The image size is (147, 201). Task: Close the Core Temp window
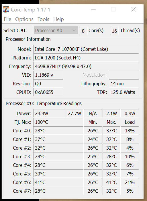[134, 9]
